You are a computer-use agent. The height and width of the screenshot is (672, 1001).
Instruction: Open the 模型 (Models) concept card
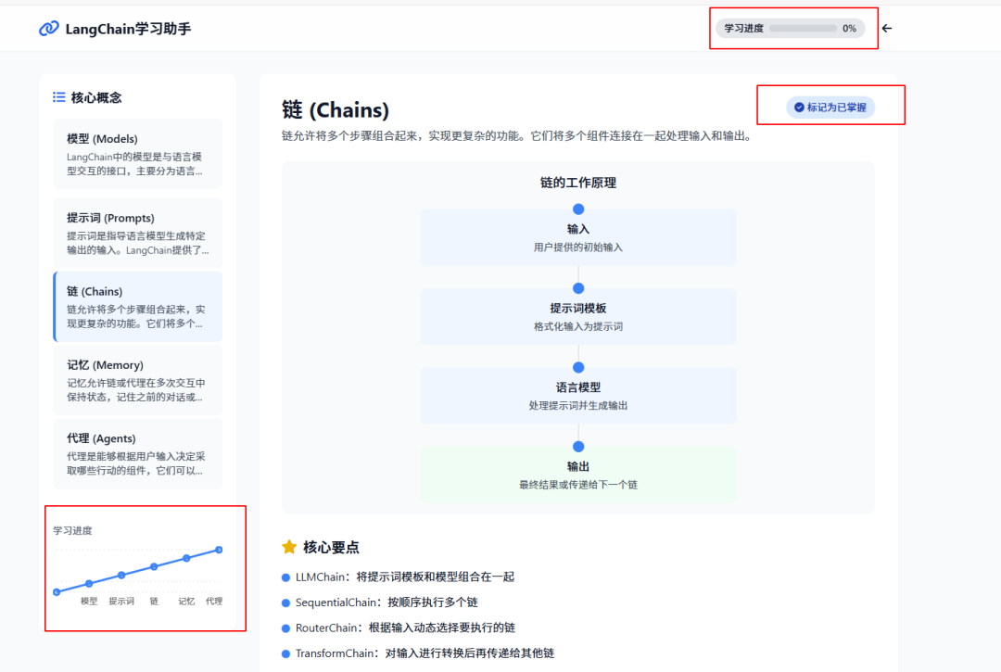(x=138, y=154)
